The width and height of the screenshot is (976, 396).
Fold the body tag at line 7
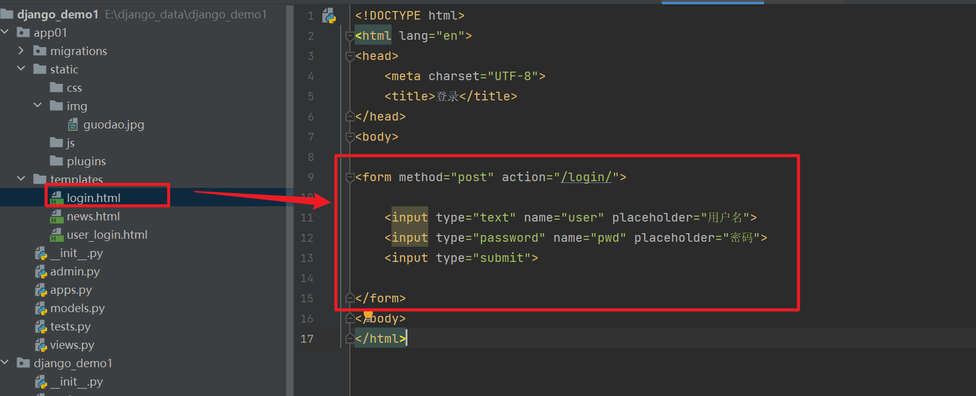(x=350, y=137)
